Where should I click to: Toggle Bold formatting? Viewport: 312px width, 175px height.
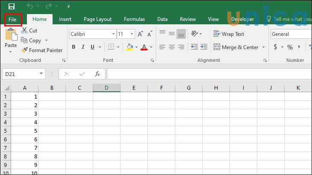coord(74,47)
